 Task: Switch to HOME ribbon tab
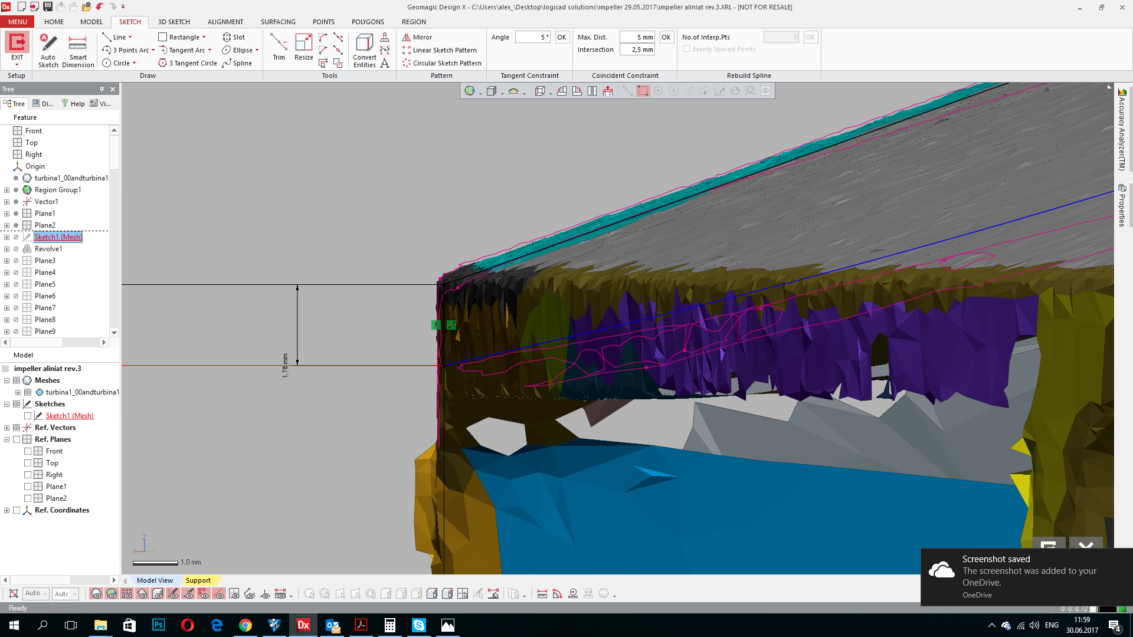[x=54, y=22]
